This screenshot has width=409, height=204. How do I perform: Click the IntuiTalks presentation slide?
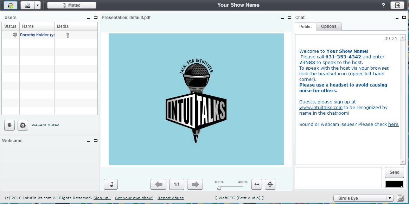pos(196,99)
